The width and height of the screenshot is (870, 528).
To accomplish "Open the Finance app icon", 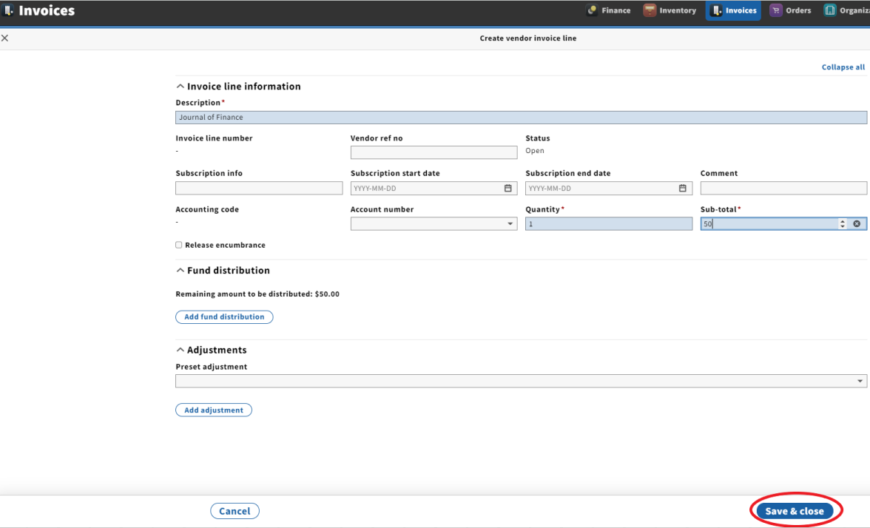I will pyautogui.click(x=592, y=10).
